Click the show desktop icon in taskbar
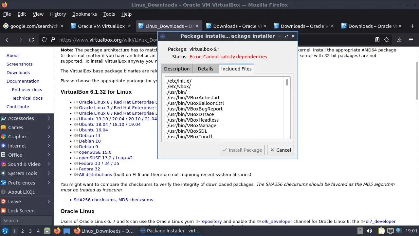 [x=67, y=231]
